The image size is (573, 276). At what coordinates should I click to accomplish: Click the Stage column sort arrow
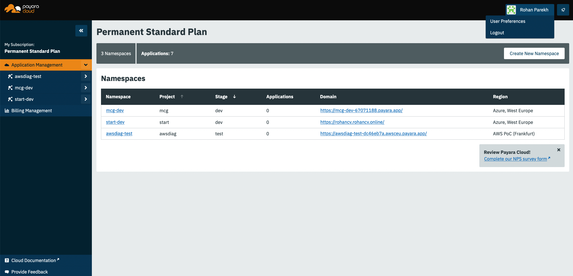[235, 97]
